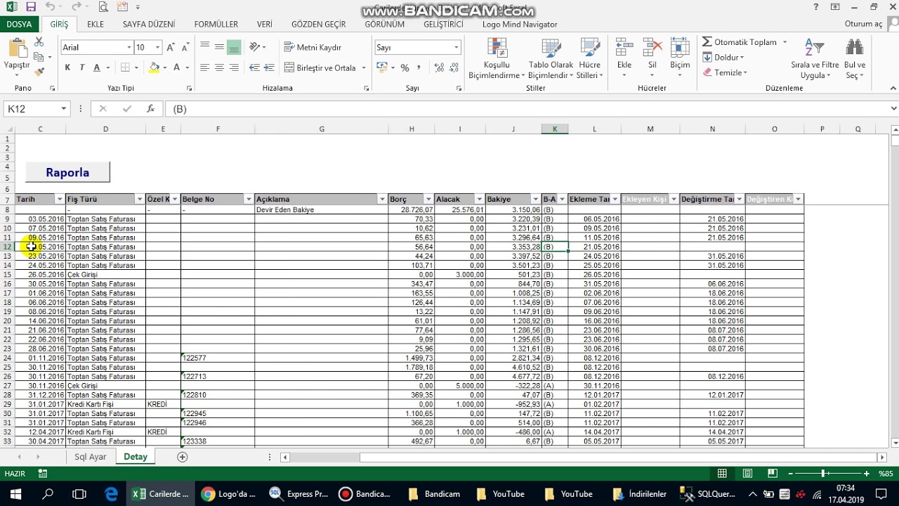The width and height of the screenshot is (899, 506).
Task: Decrease font size with the small A icon
Action: [185, 47]
